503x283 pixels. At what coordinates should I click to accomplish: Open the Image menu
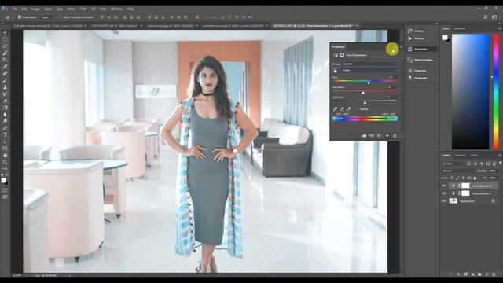coord(35,9)
